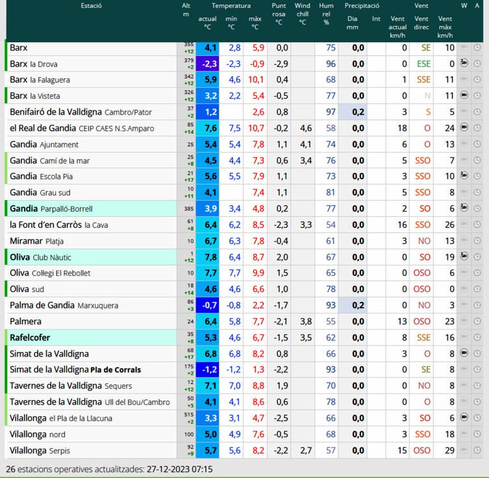The height and width of the screenshot is (478, 489).
Task: Open the Oliva Club Nàutic station link
Action: tap(40, 257)
